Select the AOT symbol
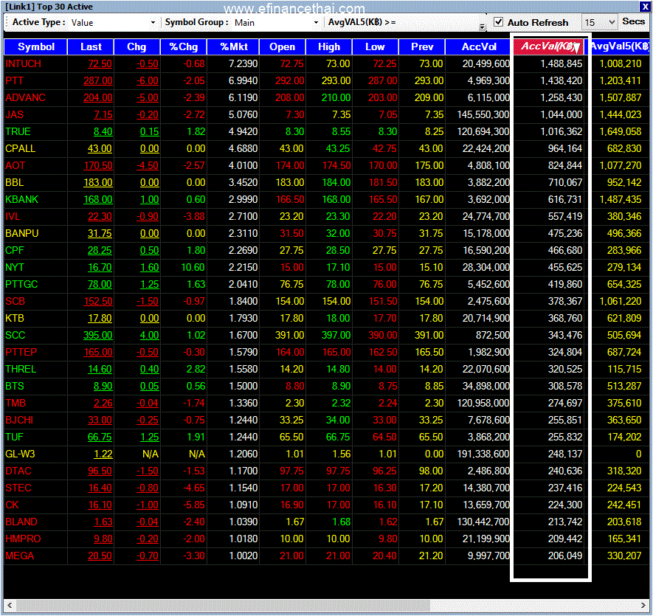The width and height of the screenshot is (653, 616). (15, 166)
